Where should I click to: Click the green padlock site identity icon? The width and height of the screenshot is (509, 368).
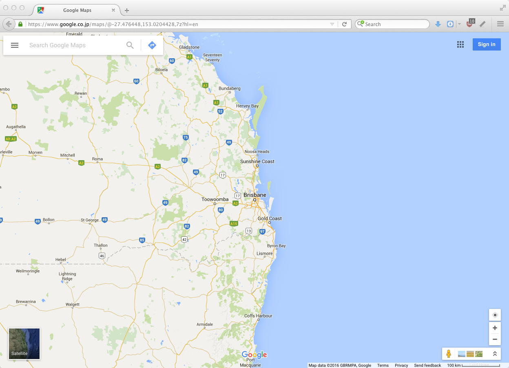20,24
